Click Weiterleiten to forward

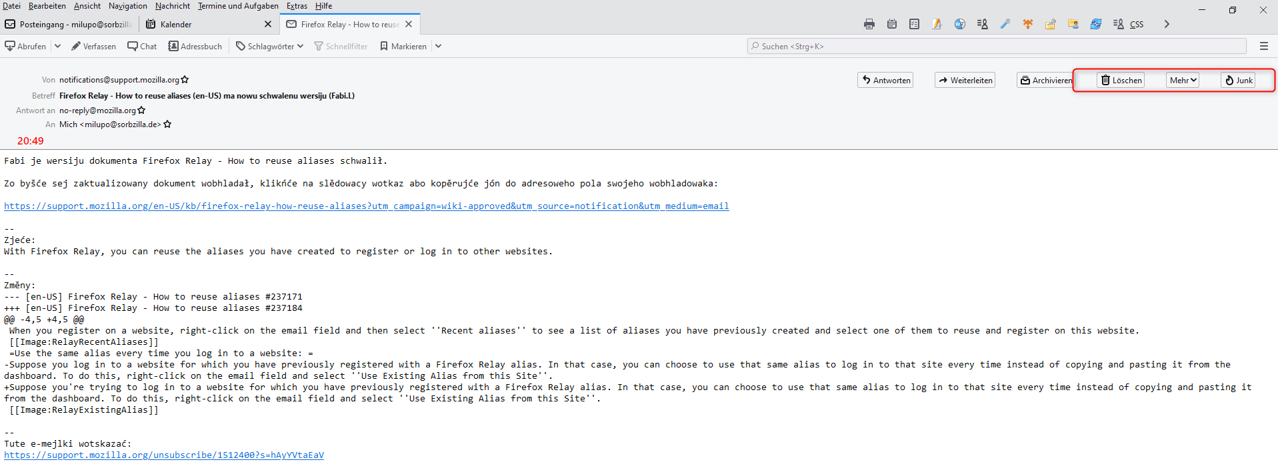click(965, 80)
